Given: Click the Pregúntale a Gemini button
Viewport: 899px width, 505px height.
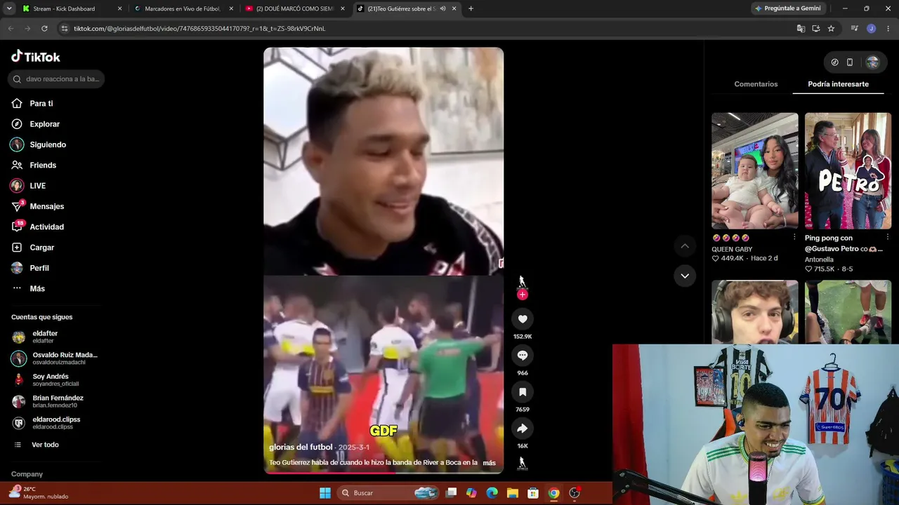Looking at the screenshot, I should 787,8.
